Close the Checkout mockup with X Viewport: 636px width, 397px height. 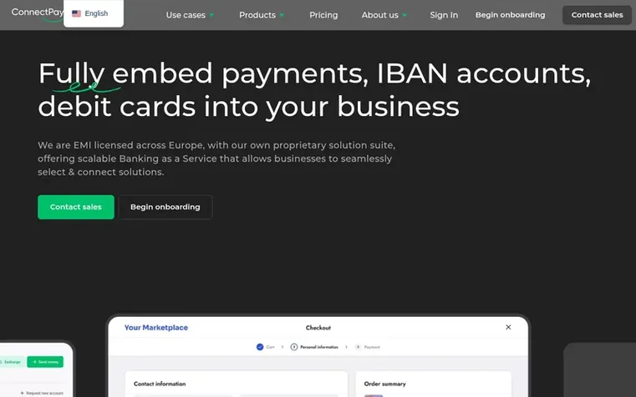[x=508, y=327]
